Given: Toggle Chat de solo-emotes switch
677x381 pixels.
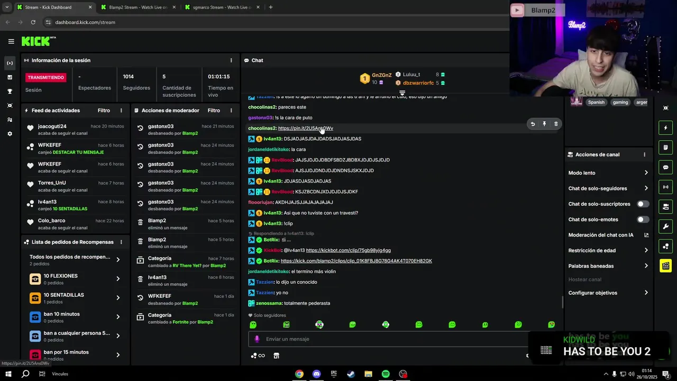Looking at the screenshot, I should click(x=643, y=220).
